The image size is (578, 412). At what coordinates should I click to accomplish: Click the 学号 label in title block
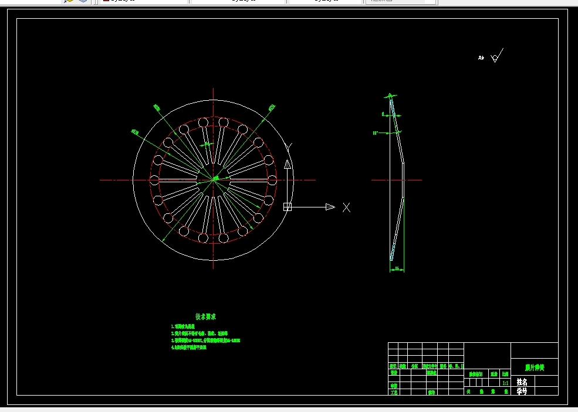pyautogui.click(x=522, y=391)
